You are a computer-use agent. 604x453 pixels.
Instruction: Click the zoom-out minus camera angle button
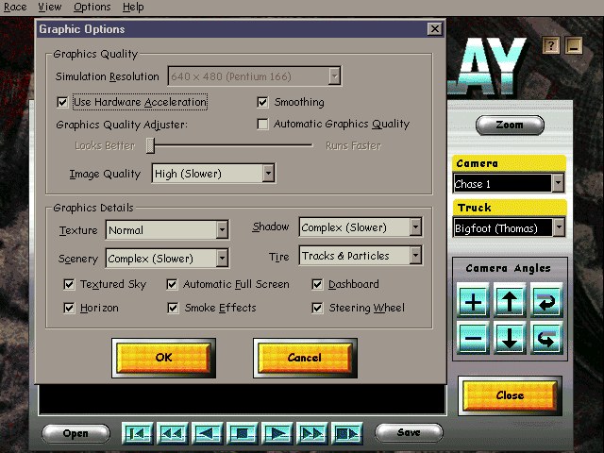click(x=473, y=338)
